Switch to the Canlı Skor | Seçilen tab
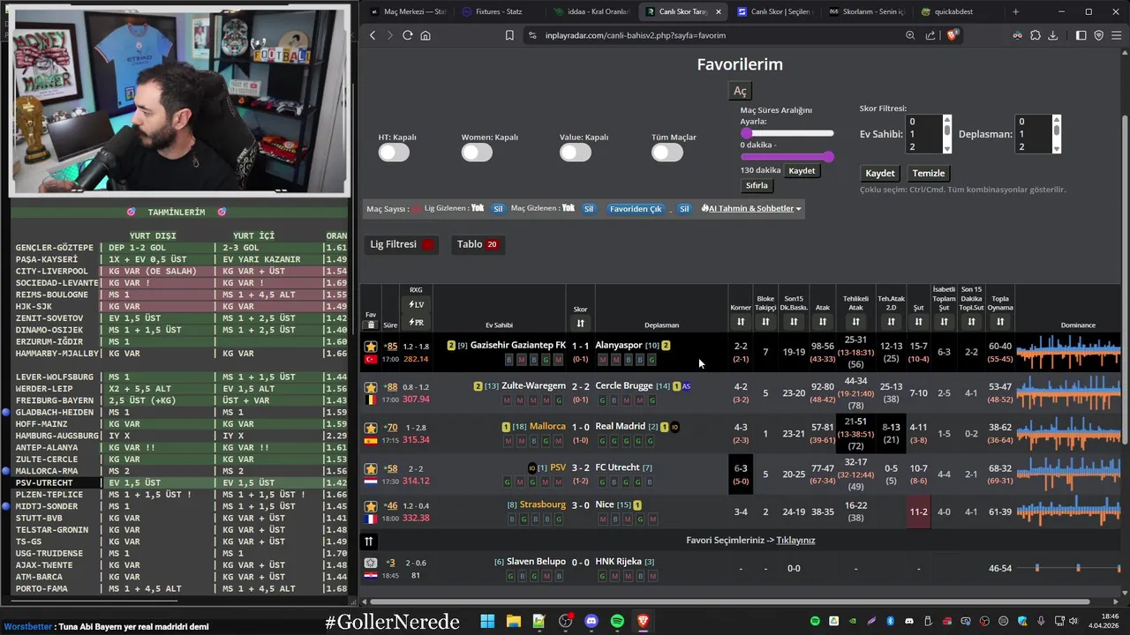The height and width of the screenshot is (635, 1130). point(775,11)
